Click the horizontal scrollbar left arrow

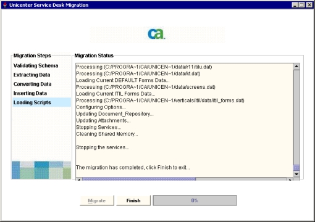coord(79,179)
